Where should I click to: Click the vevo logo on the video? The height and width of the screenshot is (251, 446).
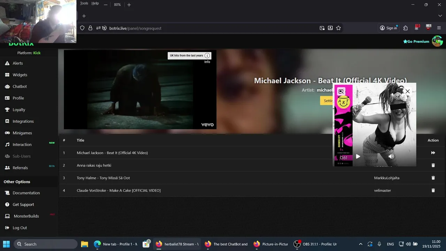pos(207,124)
